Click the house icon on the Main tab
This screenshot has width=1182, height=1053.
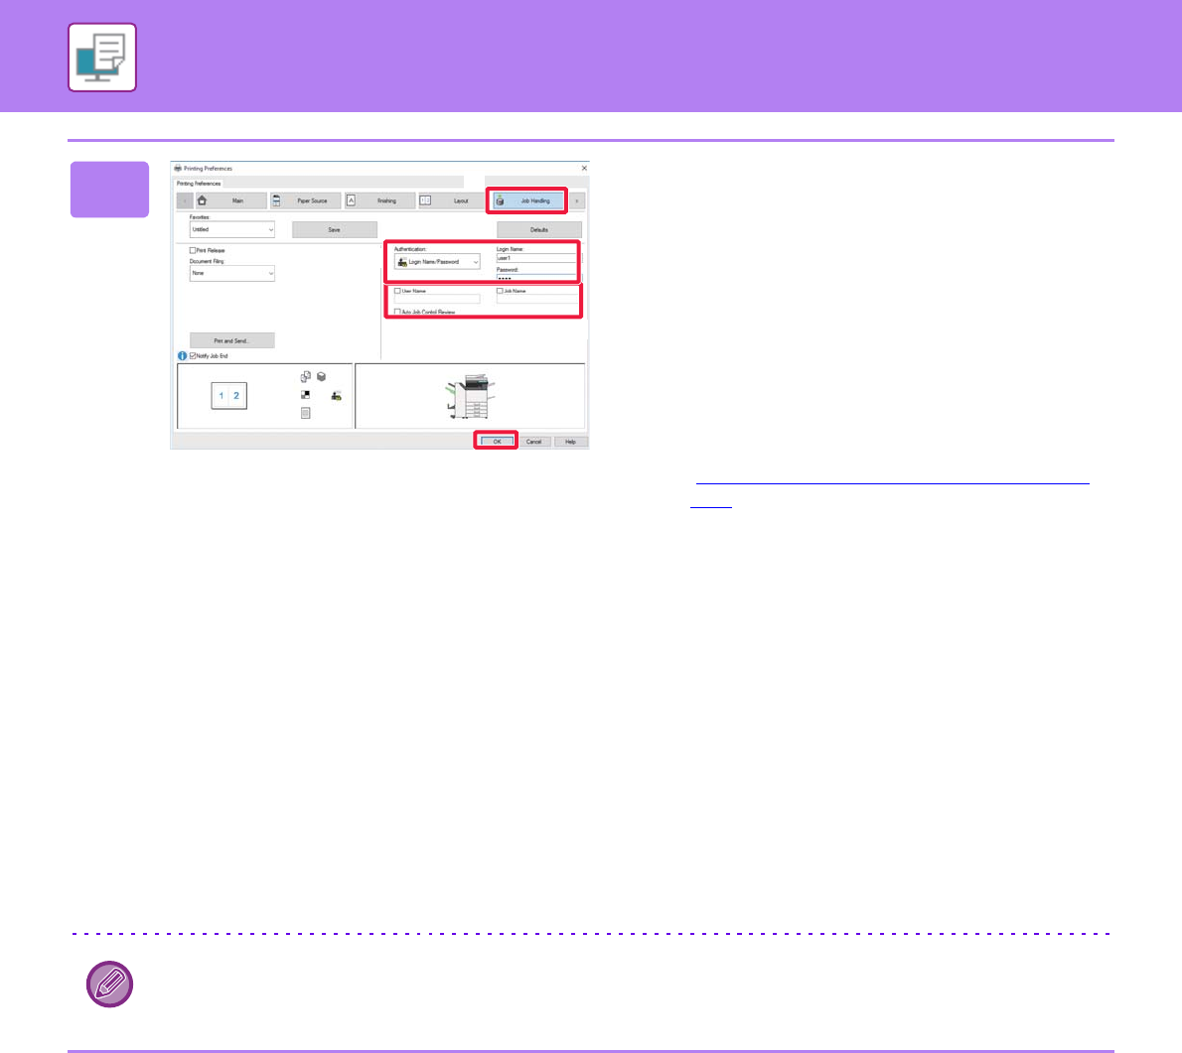pos(202,200)
